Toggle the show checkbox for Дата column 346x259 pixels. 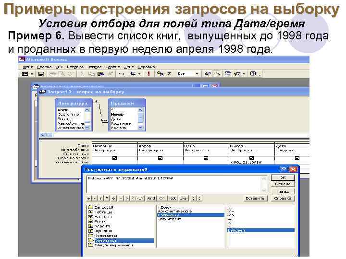pos(297,158)
